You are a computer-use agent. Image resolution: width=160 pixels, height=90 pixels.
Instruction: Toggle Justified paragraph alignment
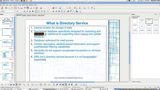[x=44, y=11]
